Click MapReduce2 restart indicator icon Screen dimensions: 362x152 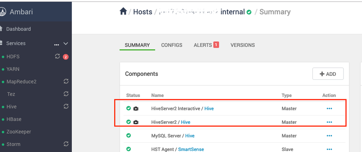coord(66,82)
